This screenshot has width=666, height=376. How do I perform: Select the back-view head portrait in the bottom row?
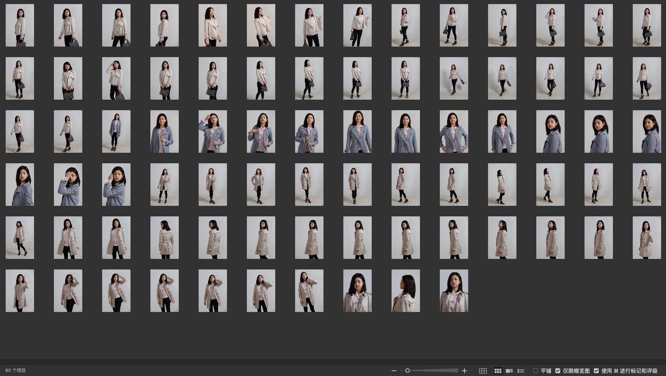pos(405,291)
